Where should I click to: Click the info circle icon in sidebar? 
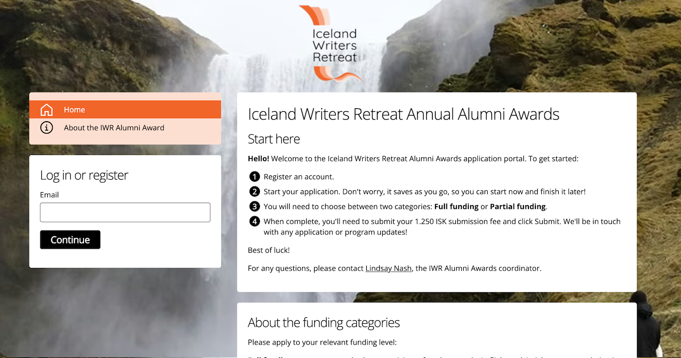[46, 128]
